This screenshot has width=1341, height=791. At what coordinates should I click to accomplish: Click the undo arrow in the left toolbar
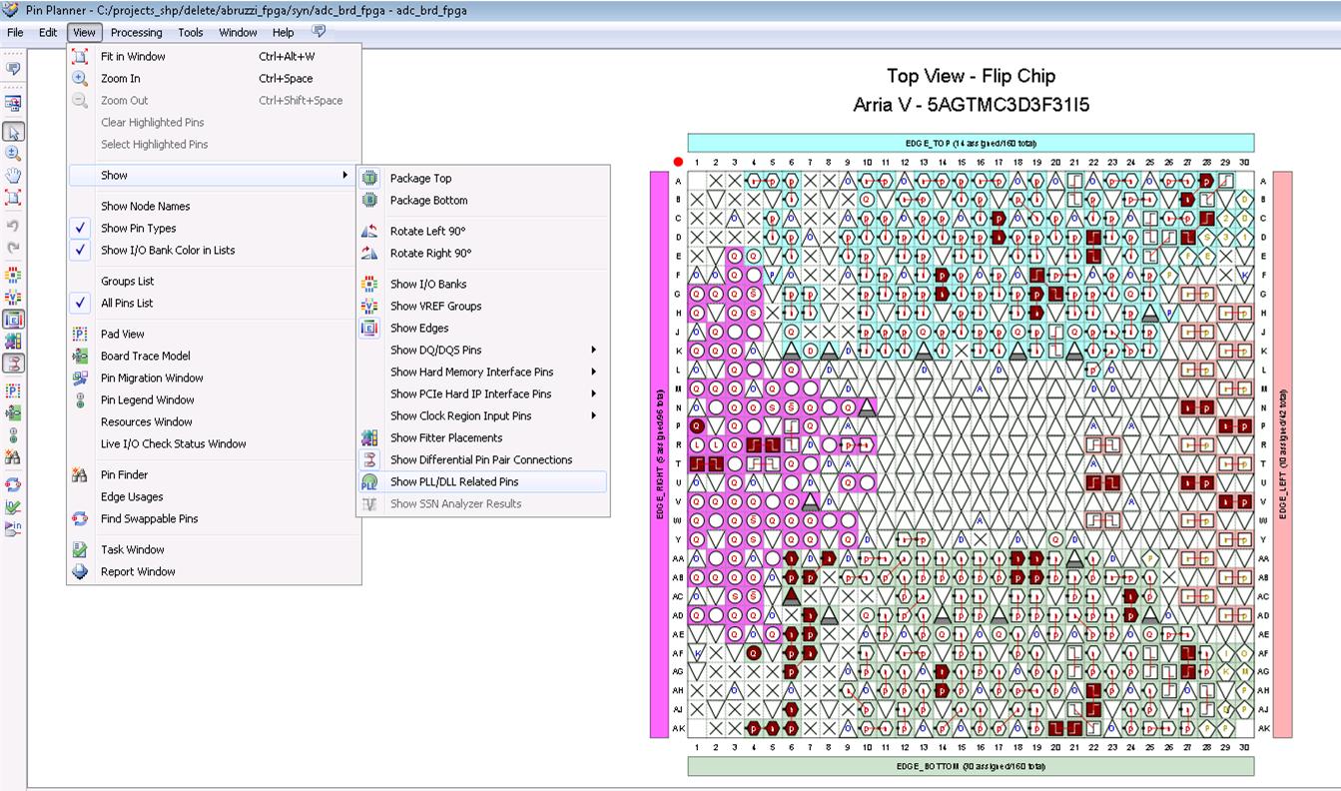[13, 226]
